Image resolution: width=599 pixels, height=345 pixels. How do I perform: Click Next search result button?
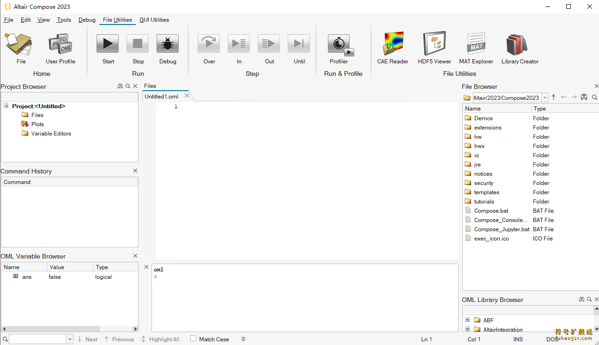pos(87,339)
